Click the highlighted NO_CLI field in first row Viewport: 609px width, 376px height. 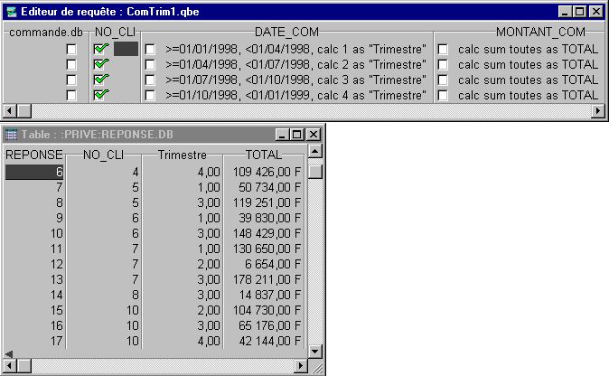(126, 49)
